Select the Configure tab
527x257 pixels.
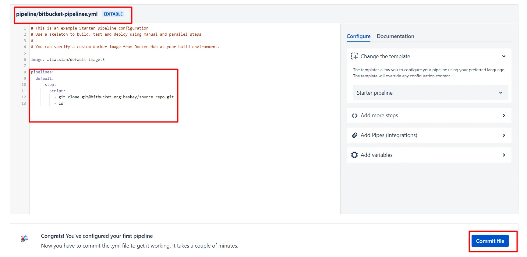pyautogui.click(x=359, y=36)
